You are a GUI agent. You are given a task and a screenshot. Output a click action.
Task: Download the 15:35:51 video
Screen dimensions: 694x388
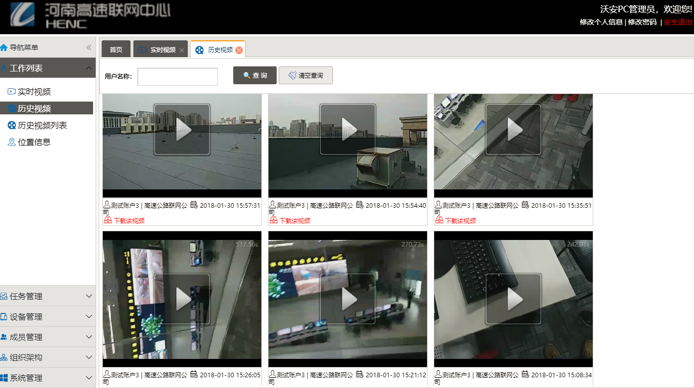tap(460, 221)
